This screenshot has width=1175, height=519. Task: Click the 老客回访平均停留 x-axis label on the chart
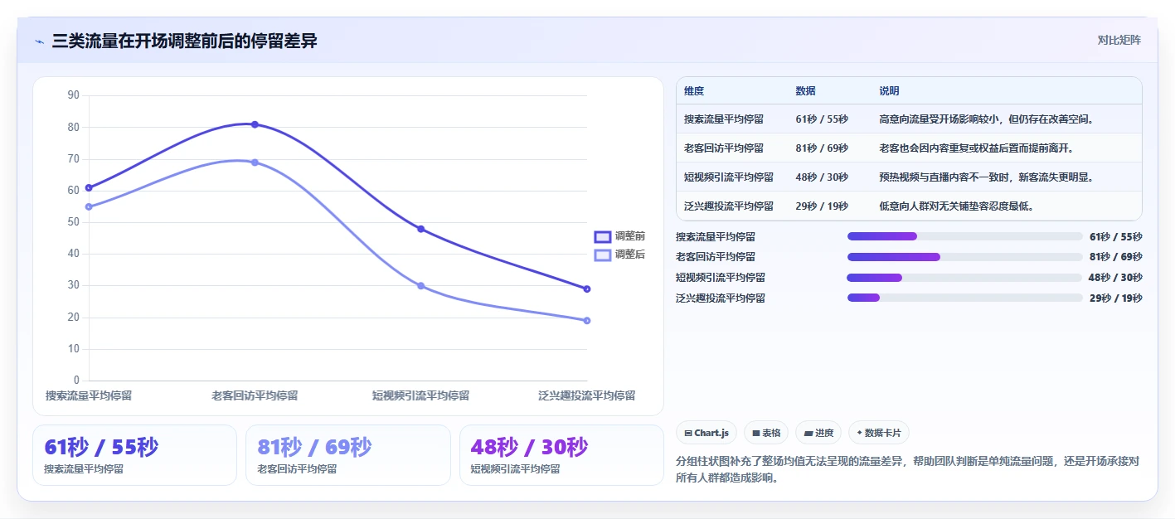pos(255,396)
